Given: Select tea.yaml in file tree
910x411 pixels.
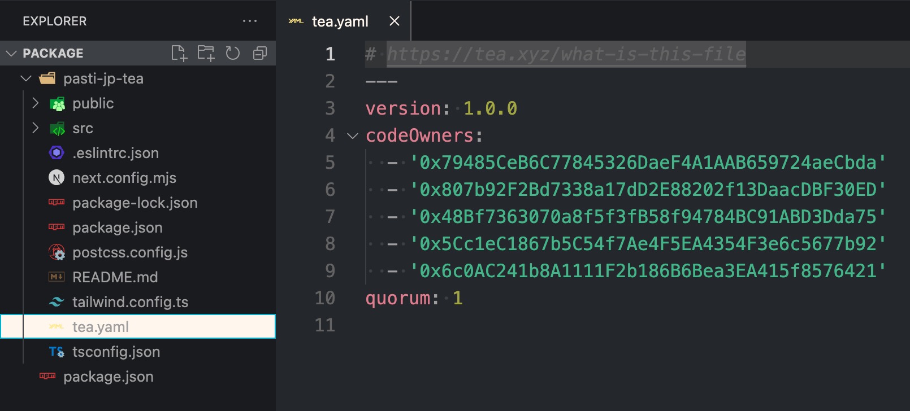Looking at the screenshot, I should [x=138, y=326].
